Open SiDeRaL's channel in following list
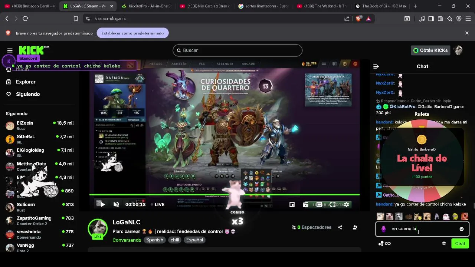Image resolution: width=475 pixels, height=267 pixels. [39, 139]
